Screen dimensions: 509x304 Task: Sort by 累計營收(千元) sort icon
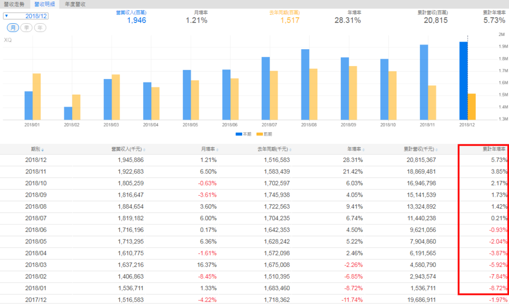[436, 150]
